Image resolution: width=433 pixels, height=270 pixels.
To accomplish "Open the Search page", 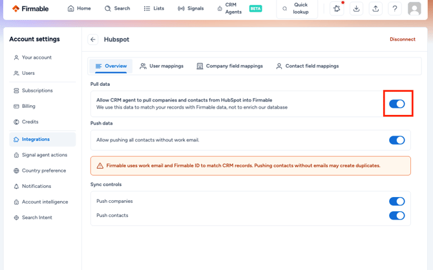I will coord(117,8).
